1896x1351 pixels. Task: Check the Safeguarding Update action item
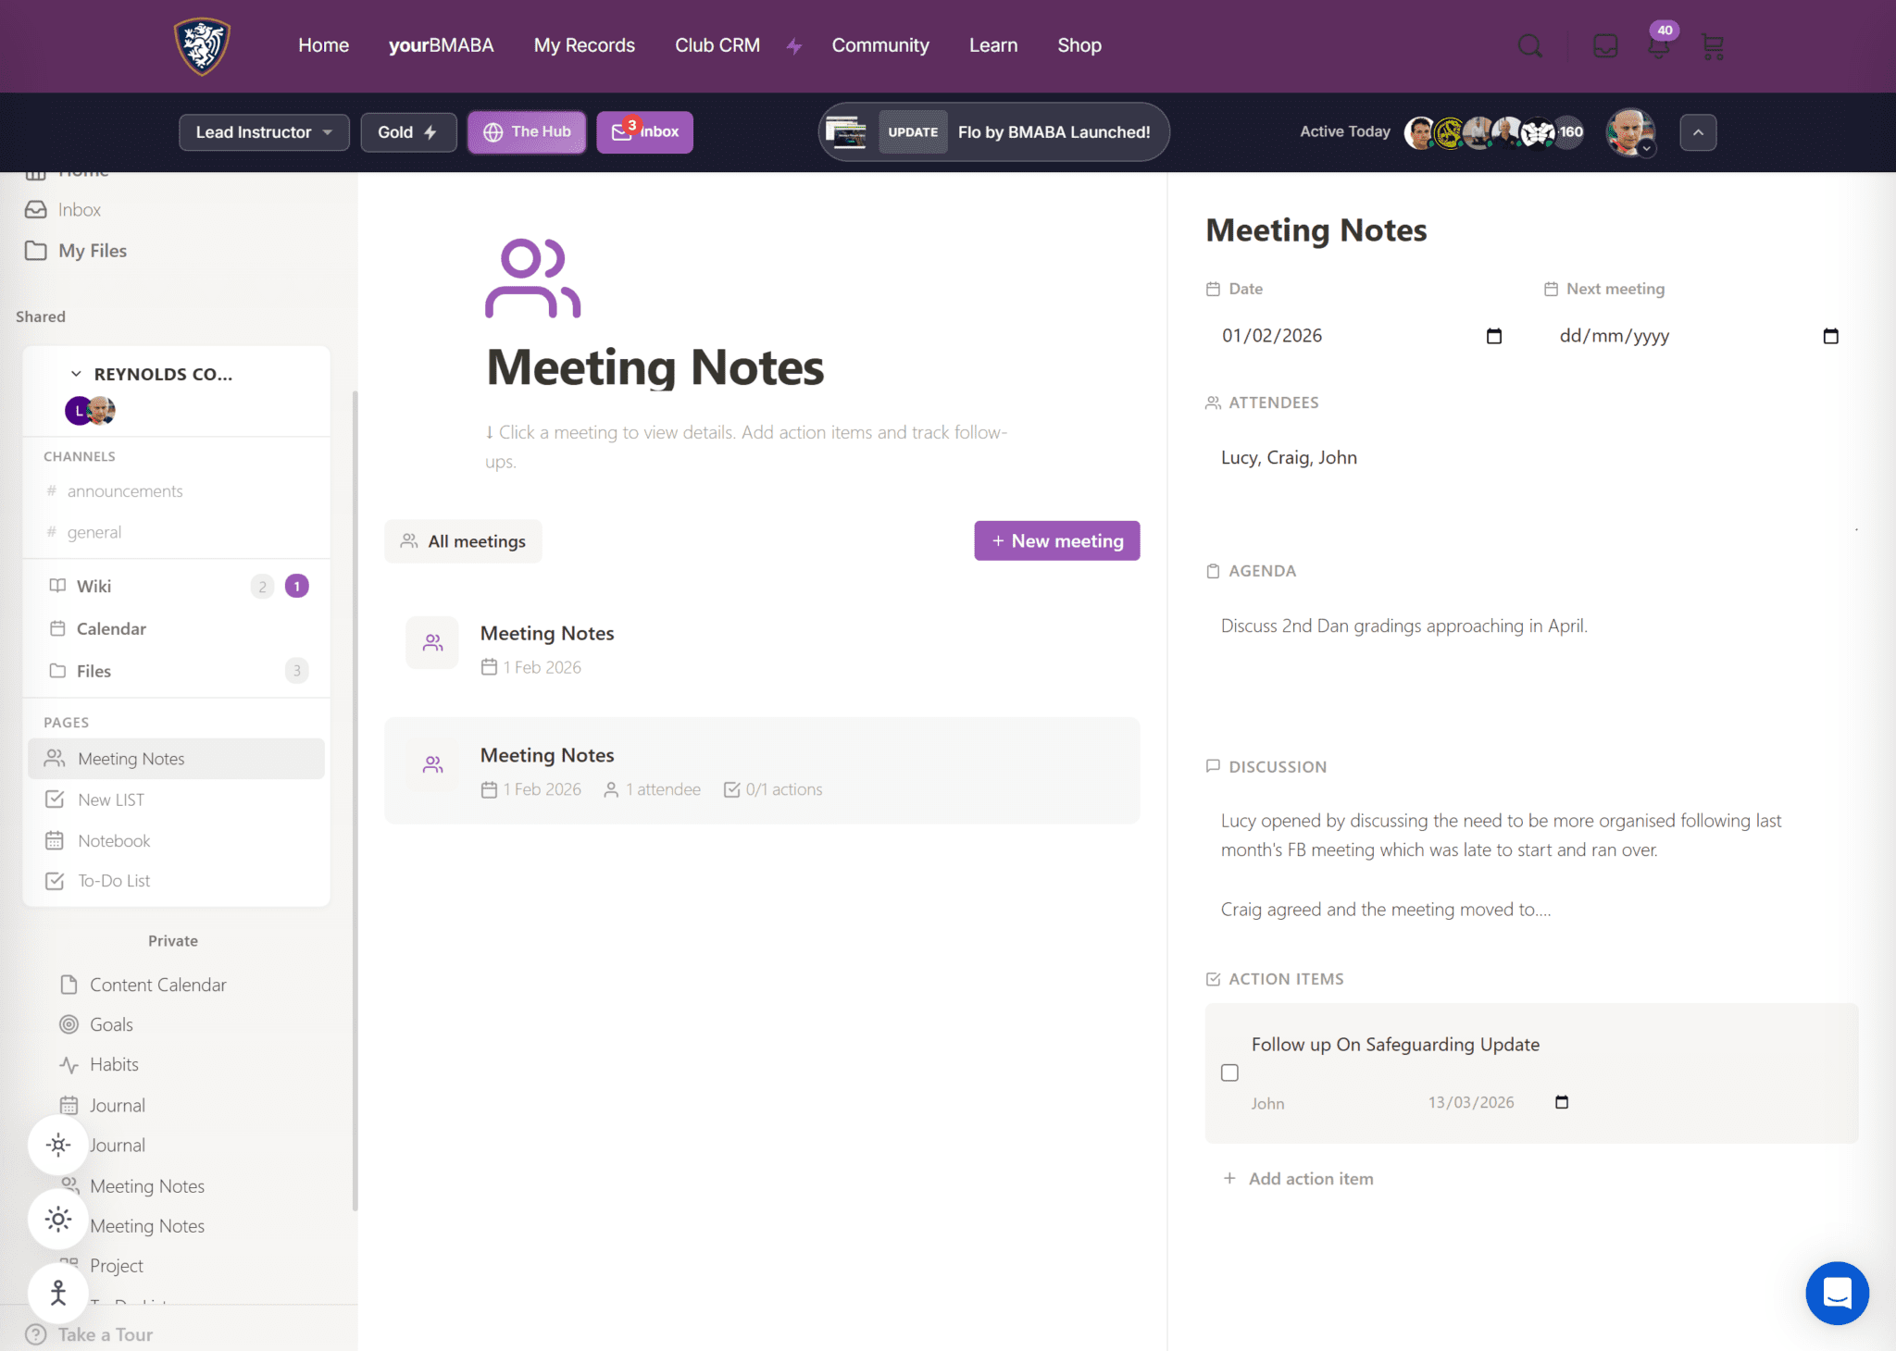[1229, 1072]
